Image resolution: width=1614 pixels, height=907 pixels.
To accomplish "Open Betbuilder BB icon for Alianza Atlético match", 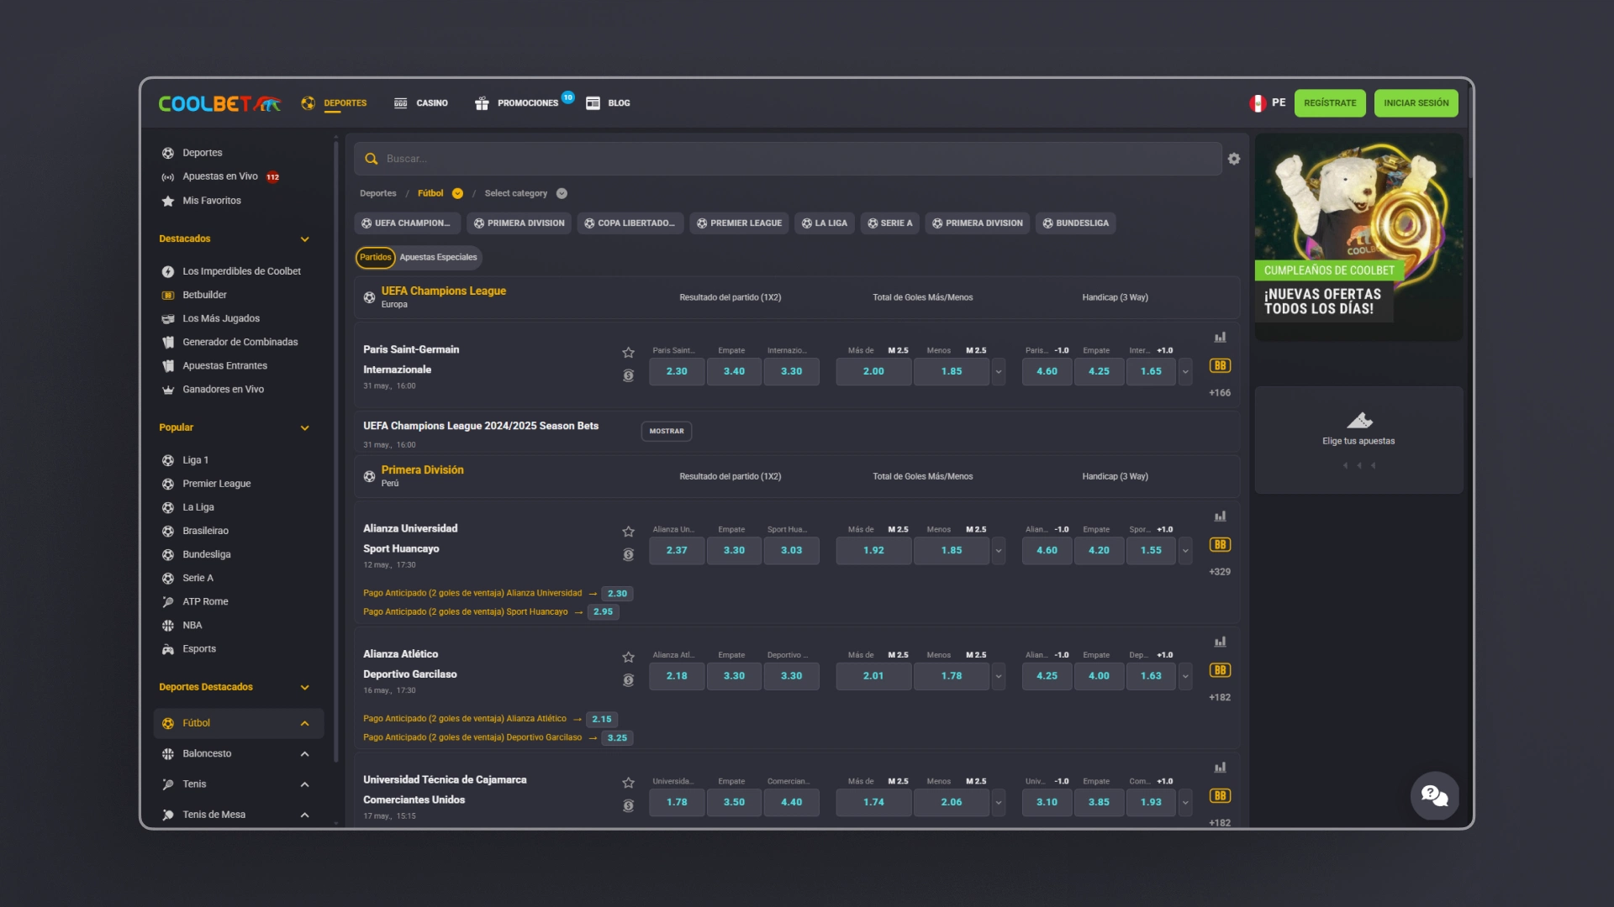I will (x=1220, y=670).
